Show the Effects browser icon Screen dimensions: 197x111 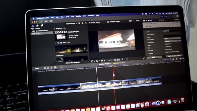point(181,59)
